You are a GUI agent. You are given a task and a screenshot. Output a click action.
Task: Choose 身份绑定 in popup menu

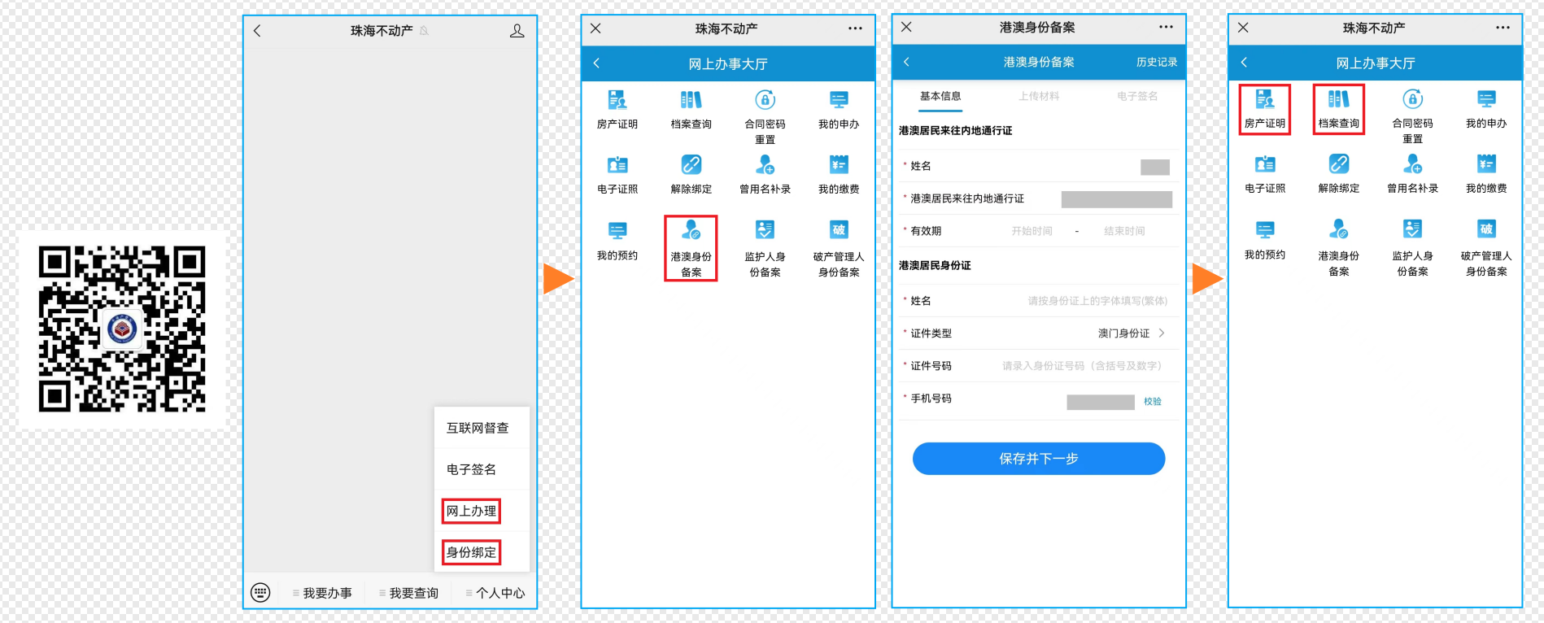(x=471, y=552)
